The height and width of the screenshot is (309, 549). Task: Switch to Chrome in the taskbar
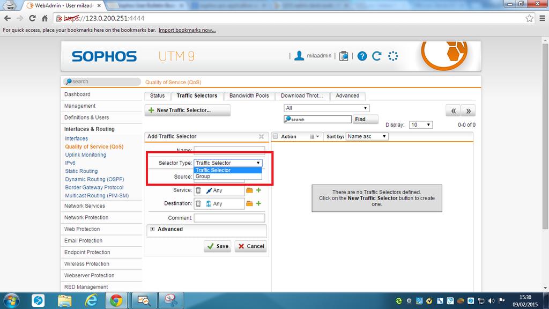pos(116,300)
